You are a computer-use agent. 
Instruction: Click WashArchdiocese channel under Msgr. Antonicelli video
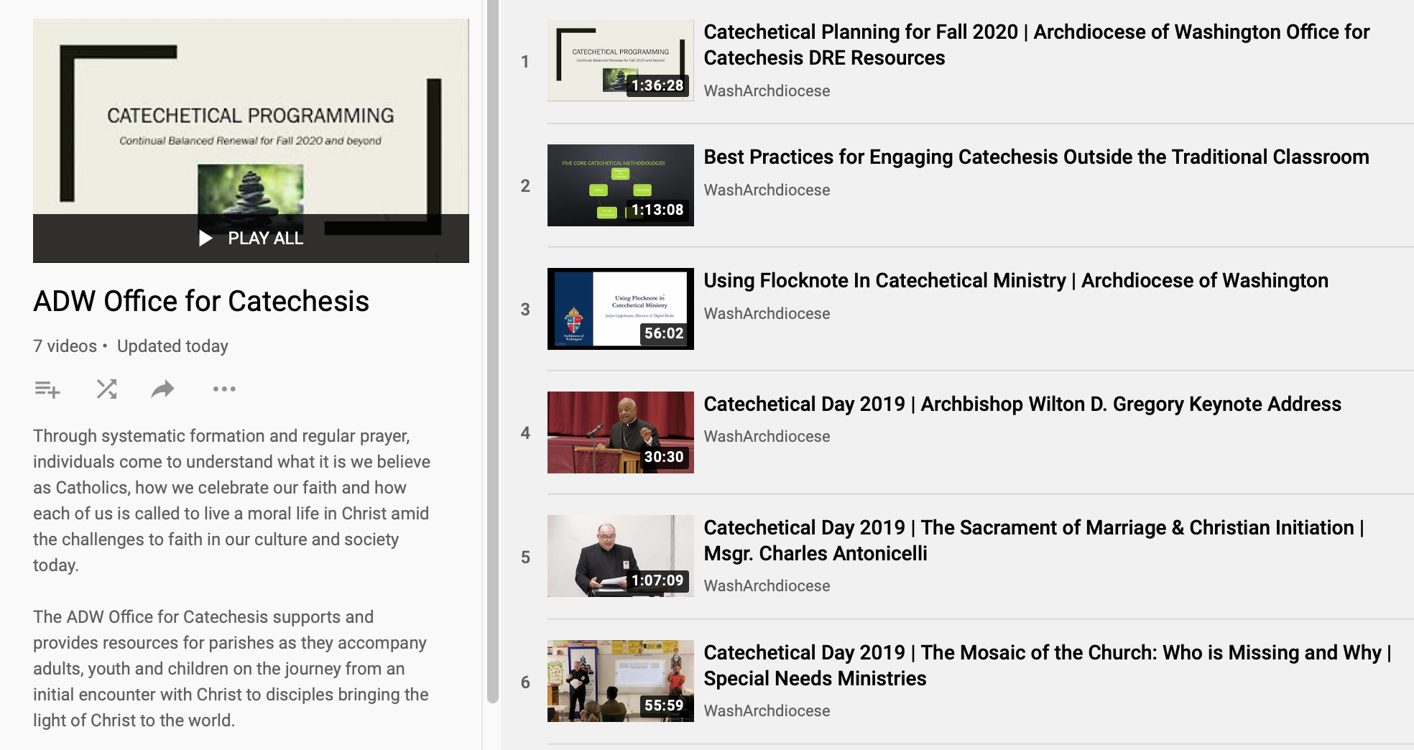click(767, 586)
